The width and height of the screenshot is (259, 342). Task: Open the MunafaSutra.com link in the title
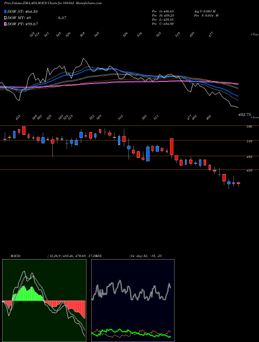coord(90,3)
